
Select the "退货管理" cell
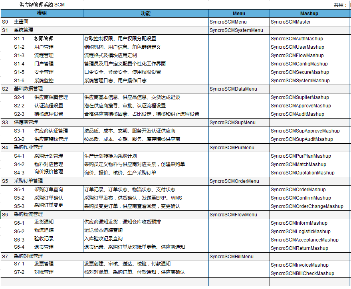click(x=44, y=247)
